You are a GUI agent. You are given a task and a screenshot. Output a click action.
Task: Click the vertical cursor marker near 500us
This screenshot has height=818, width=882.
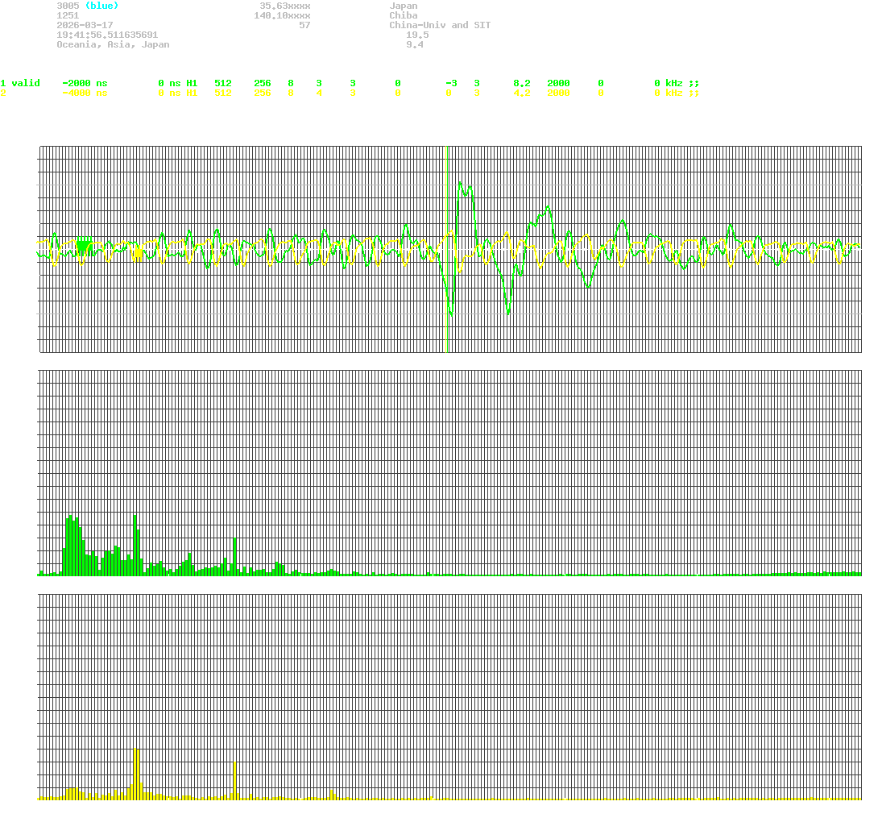click(x=448, y=242)
